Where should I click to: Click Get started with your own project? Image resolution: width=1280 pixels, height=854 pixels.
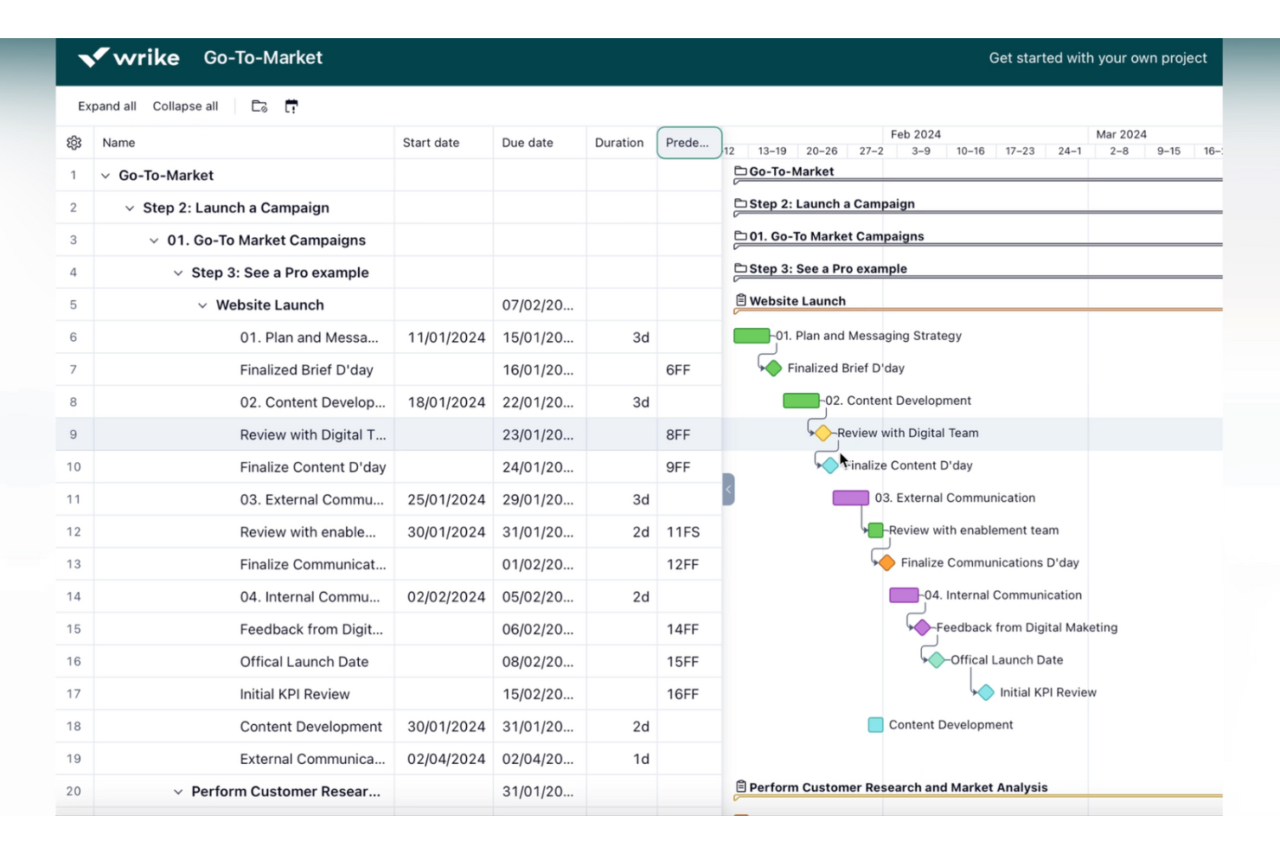click(1098, 58)
